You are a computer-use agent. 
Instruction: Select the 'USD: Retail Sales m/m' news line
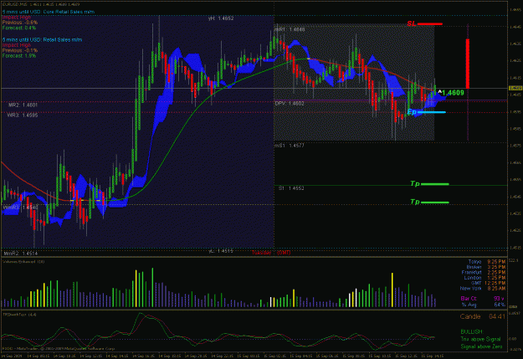click(x=42, y=39)
